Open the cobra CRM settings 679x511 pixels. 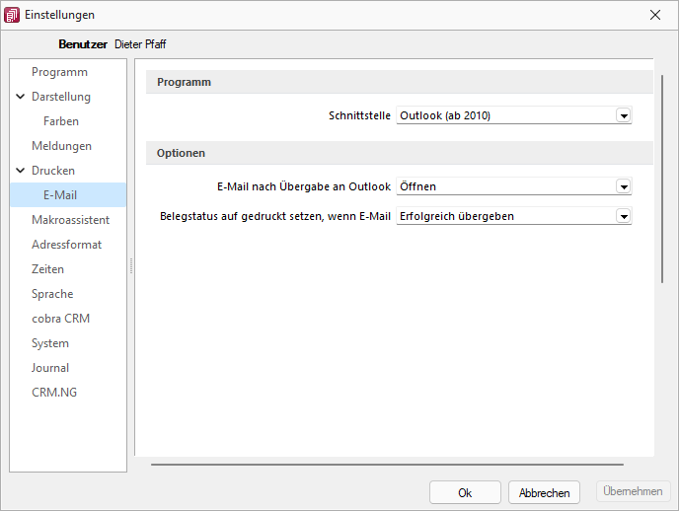pos(60,319)
